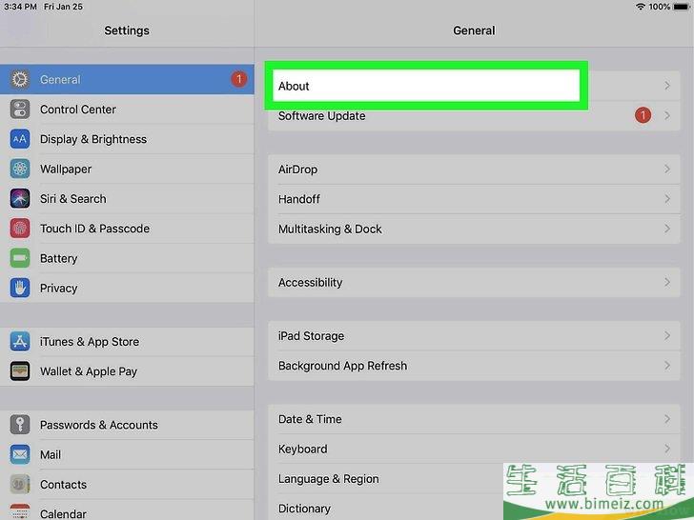This screenshot has height=520, width=694.
Task: Open the Software Update row
Action: 474,116
